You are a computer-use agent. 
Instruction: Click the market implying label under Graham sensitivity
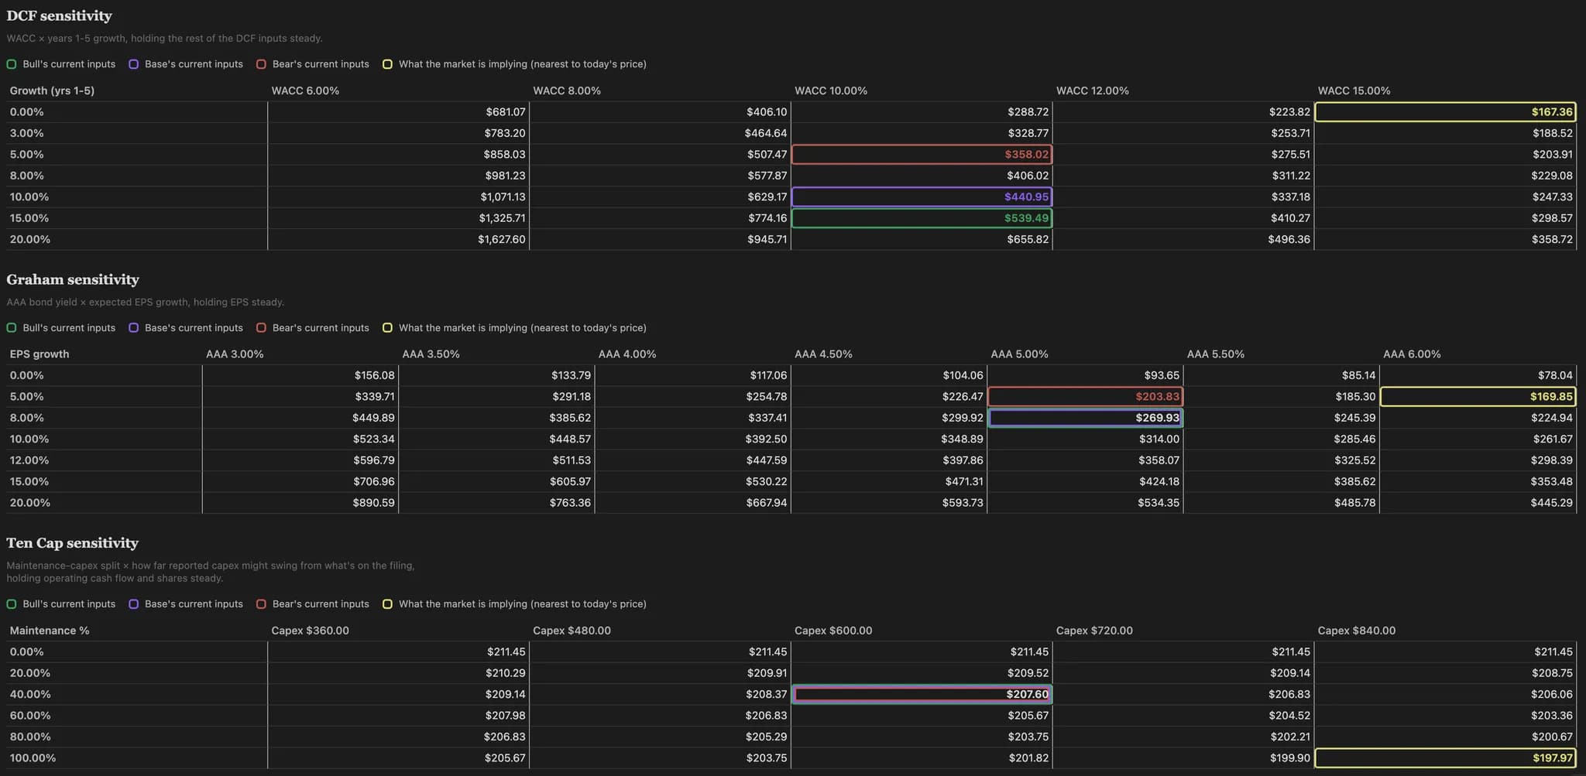pos(523,328)
